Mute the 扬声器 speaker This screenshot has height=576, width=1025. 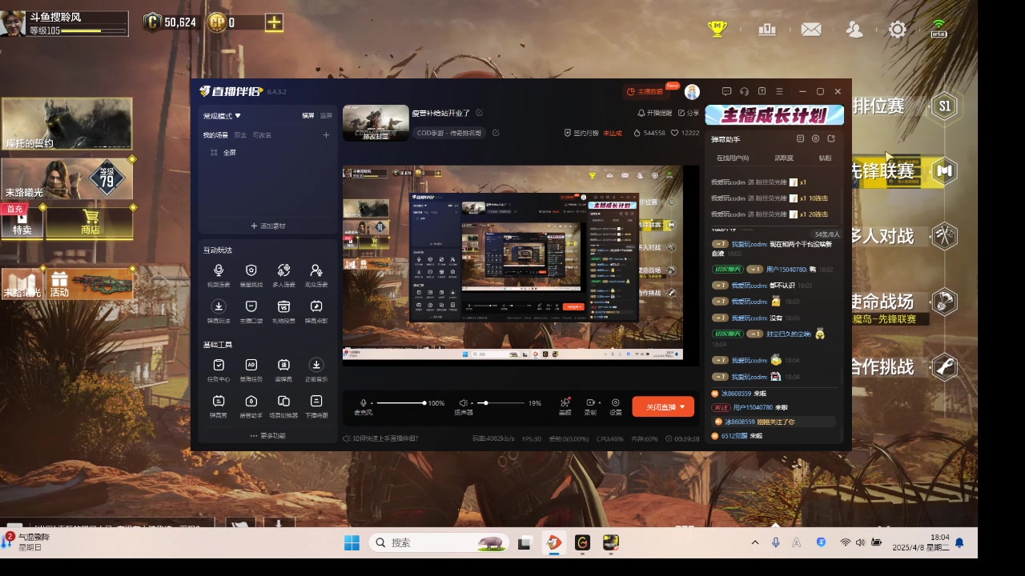[463, 402]
